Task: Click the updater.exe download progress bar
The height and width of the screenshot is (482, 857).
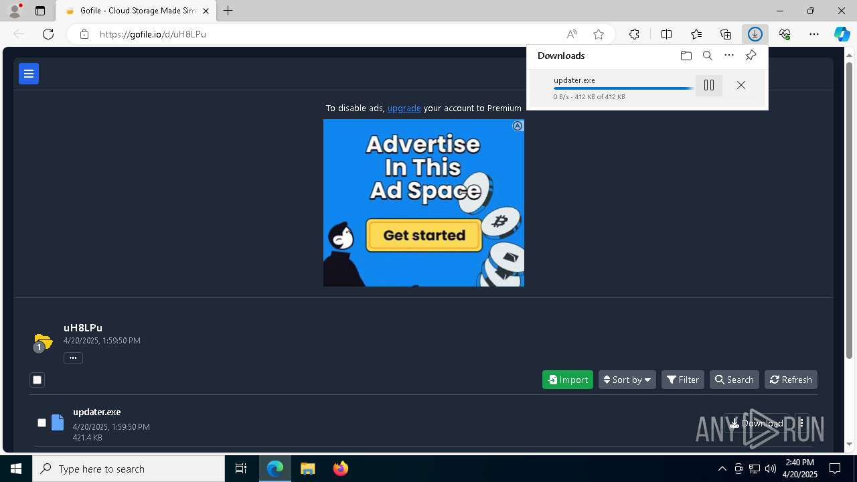Action: [x=623, y=88]
